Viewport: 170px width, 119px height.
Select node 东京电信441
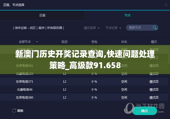pyautogui.click(x=24, y=65)
